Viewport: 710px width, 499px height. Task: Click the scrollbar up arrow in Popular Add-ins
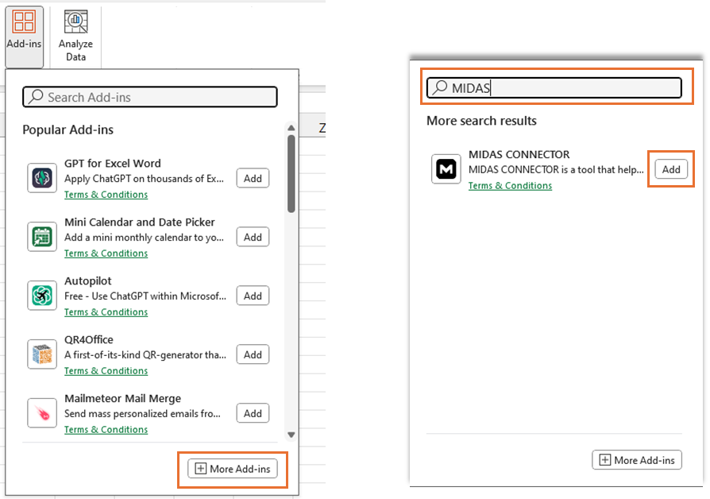click(x=291, y=128)
